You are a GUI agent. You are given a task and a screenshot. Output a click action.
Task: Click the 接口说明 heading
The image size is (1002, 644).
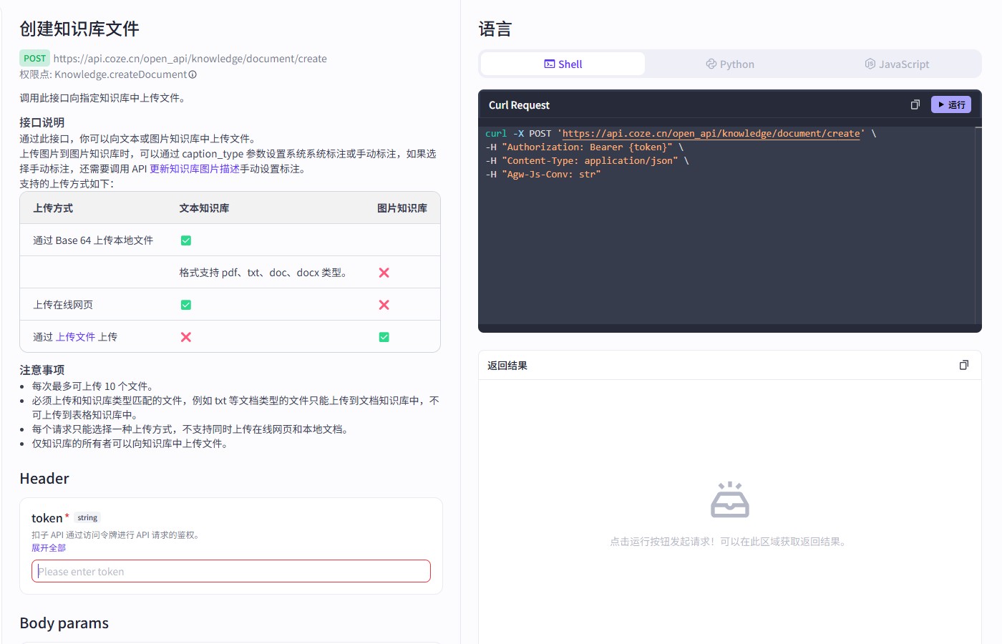[42, 122]
